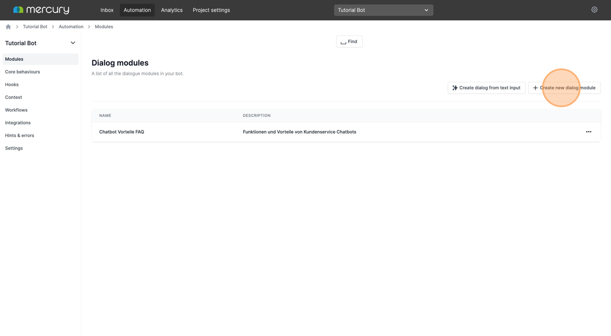Select Integrations in the sidebar
Image resolution: width=611 pixels, height=336 pixels.
click(x=18, y=123)
